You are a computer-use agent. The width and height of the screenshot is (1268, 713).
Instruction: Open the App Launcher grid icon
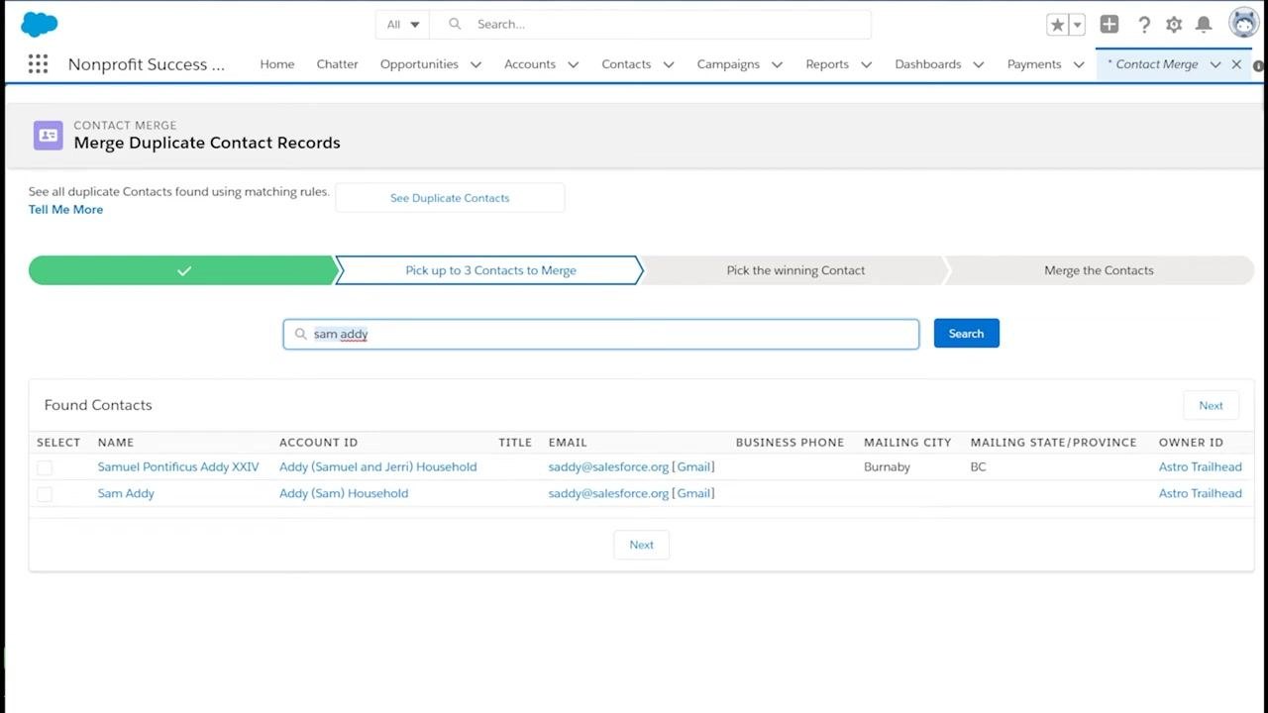(x=38, y=64)
